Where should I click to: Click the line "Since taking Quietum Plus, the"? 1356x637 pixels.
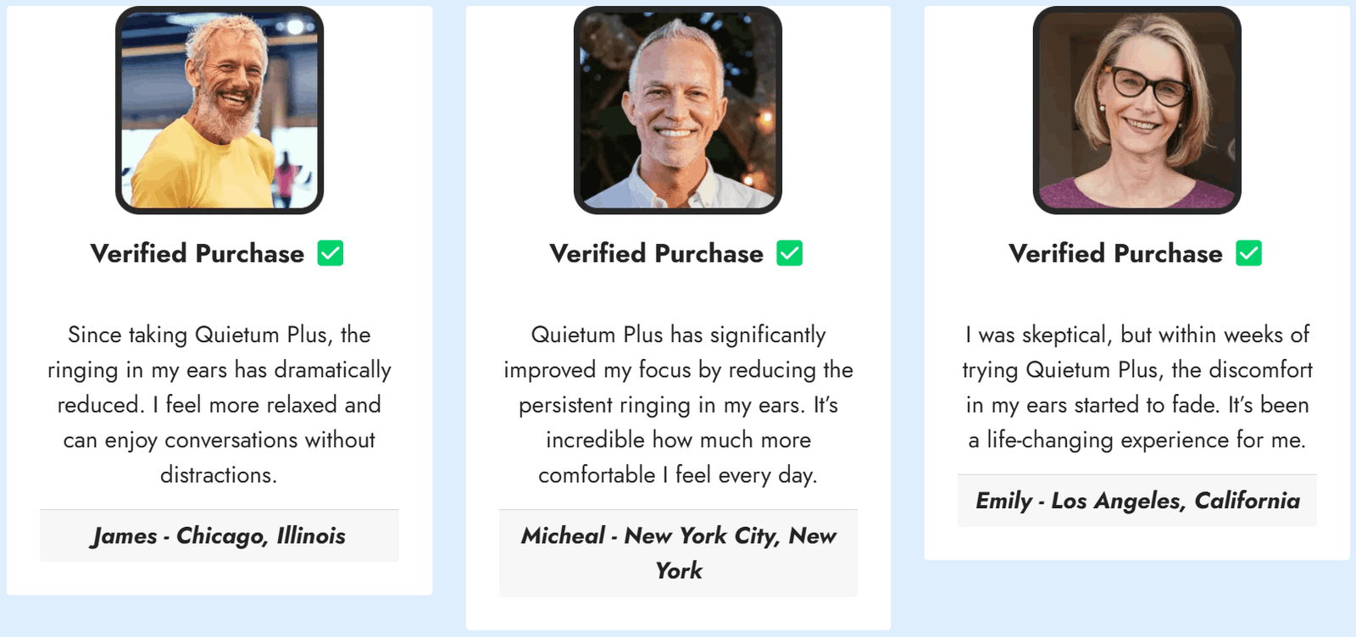pyautogui.click(x=219, y=335)
